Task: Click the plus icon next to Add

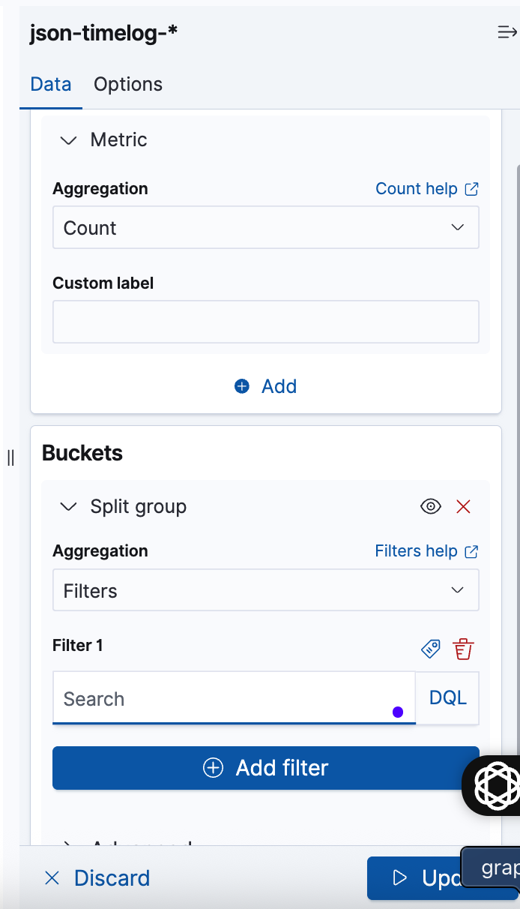Action: [242, 386]
